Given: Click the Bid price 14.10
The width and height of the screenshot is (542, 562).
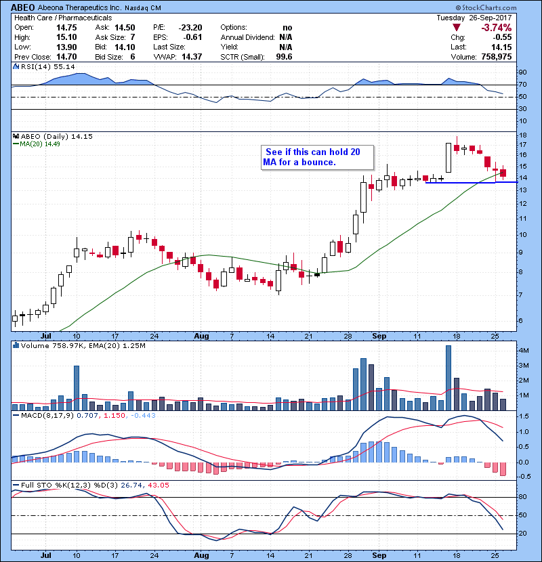Looking at the screenshot, I should (125, 47).
